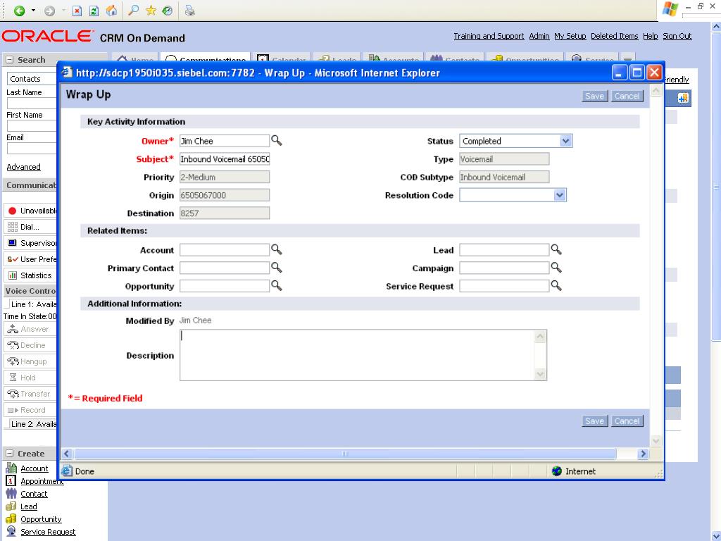This screenshot has width=721, height=541.
Task: Click Cancel below the Required Field note
Action: point(627,421)
